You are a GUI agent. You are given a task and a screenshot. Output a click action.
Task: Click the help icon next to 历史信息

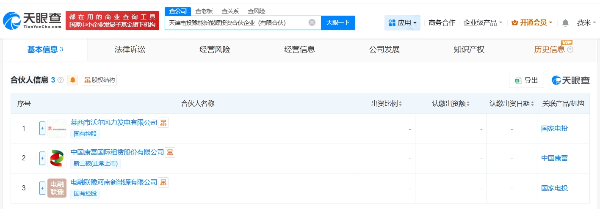click(x=570, y=50)
